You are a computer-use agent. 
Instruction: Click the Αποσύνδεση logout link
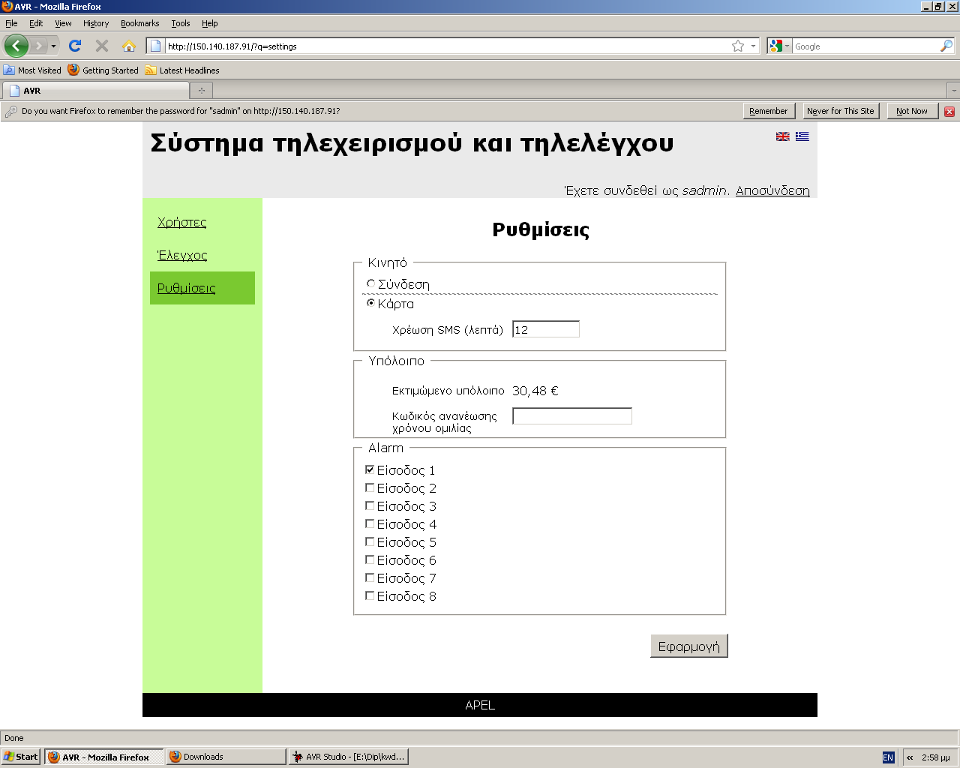point(772,190)
